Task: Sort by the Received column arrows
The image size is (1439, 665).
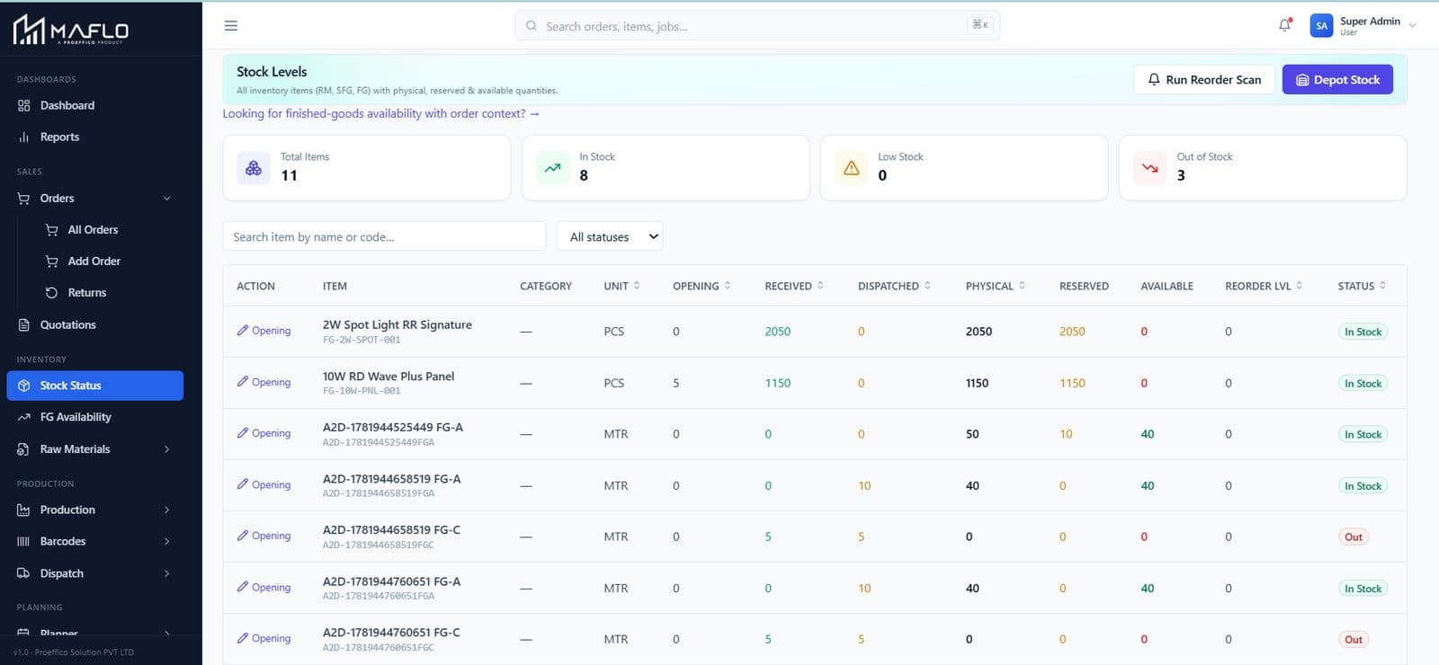Action: 820,286
